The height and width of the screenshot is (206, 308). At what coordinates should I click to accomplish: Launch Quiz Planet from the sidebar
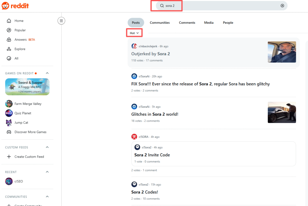pyautogui.click(x=24, y=113)
